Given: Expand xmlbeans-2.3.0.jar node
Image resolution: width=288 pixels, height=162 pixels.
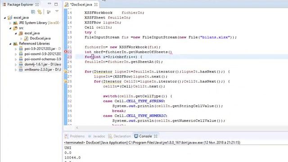Looking at the screenshot, I should [x=16, y=70].
